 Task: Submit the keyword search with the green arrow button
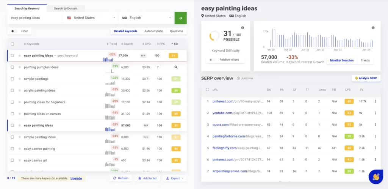click(x=180, y=18)
